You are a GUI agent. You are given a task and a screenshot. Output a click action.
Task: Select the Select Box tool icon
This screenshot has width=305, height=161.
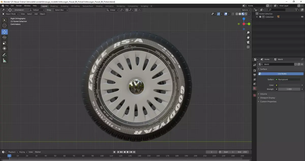pyautogui.click(x=4, y=20)
